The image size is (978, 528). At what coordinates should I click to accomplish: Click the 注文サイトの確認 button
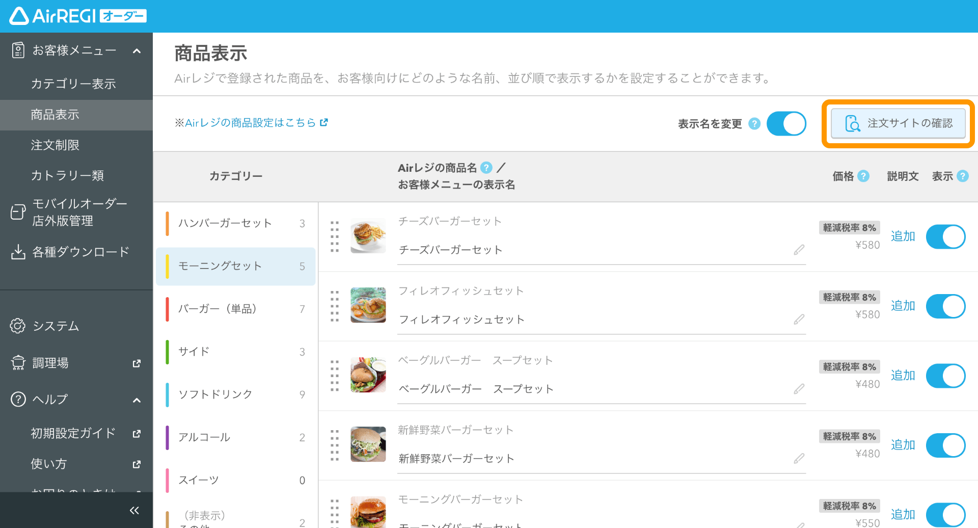pyautogui.click(x=898, y=123)
